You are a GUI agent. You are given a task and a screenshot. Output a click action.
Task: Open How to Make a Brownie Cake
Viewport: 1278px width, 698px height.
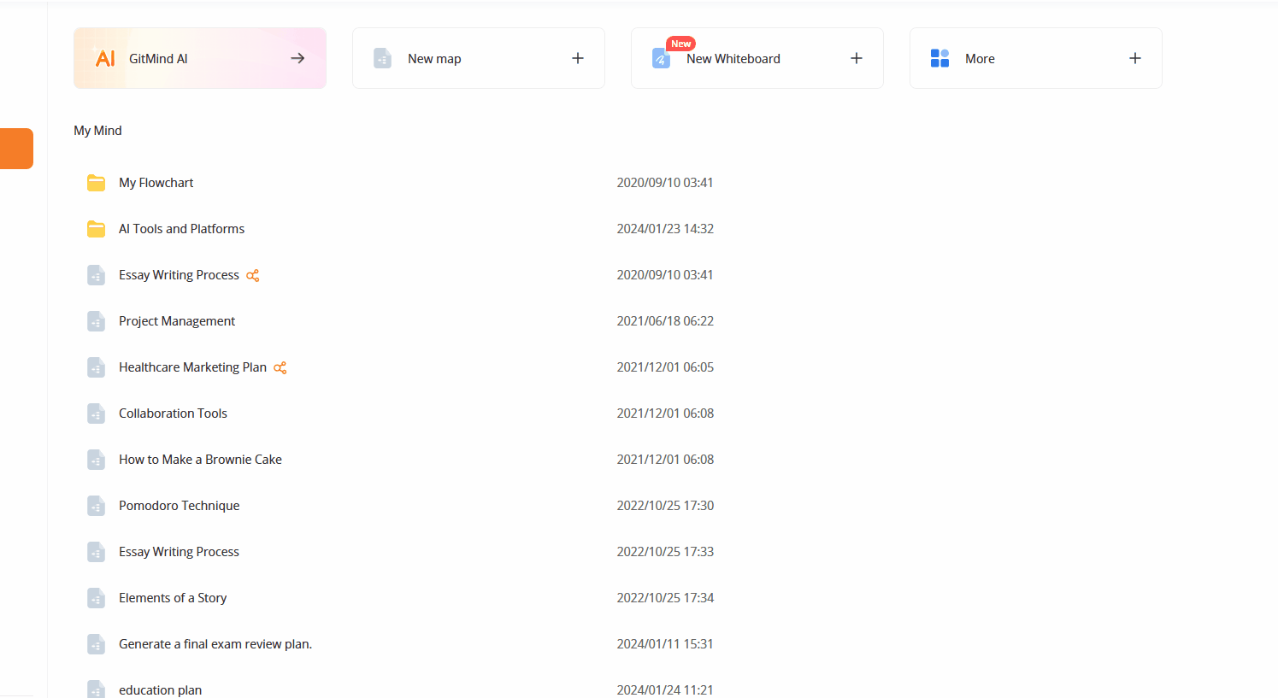(x=200, y=460)
